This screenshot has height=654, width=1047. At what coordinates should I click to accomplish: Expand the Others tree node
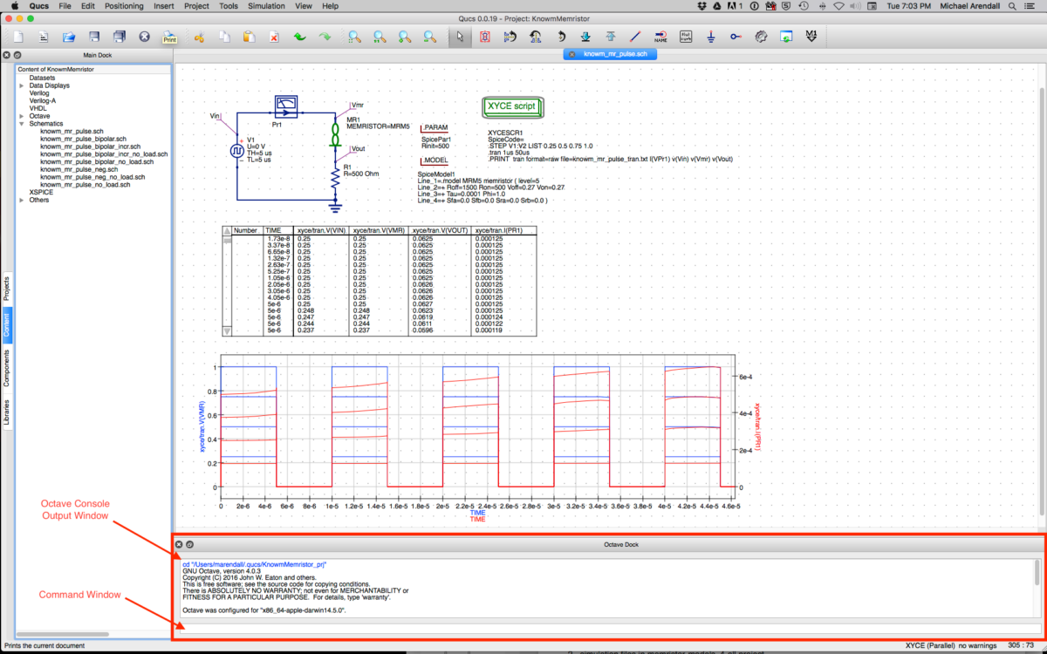(x=22, y=200)
